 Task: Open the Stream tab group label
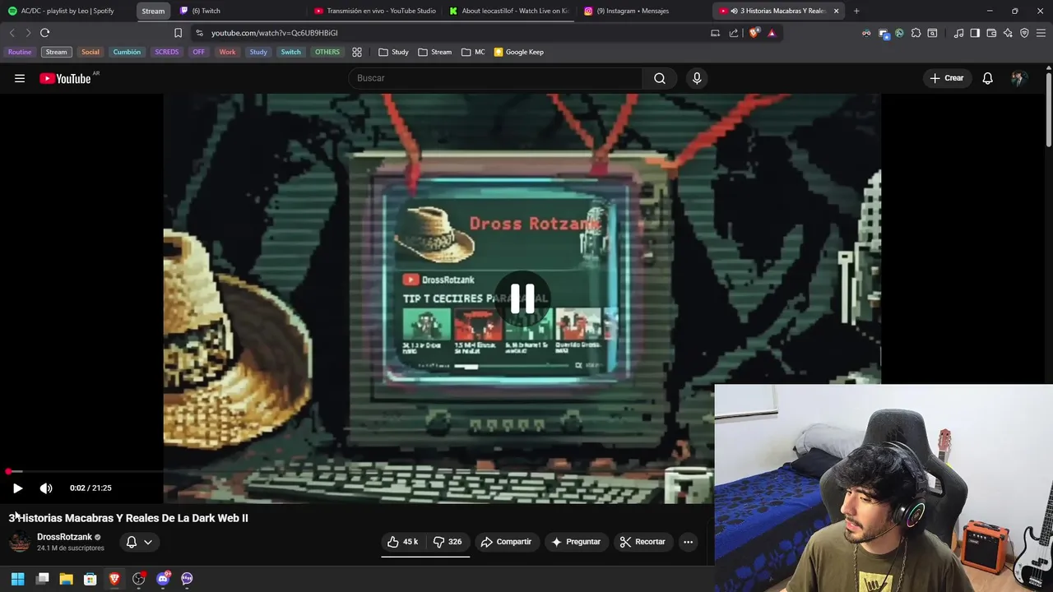coord(153,11)
